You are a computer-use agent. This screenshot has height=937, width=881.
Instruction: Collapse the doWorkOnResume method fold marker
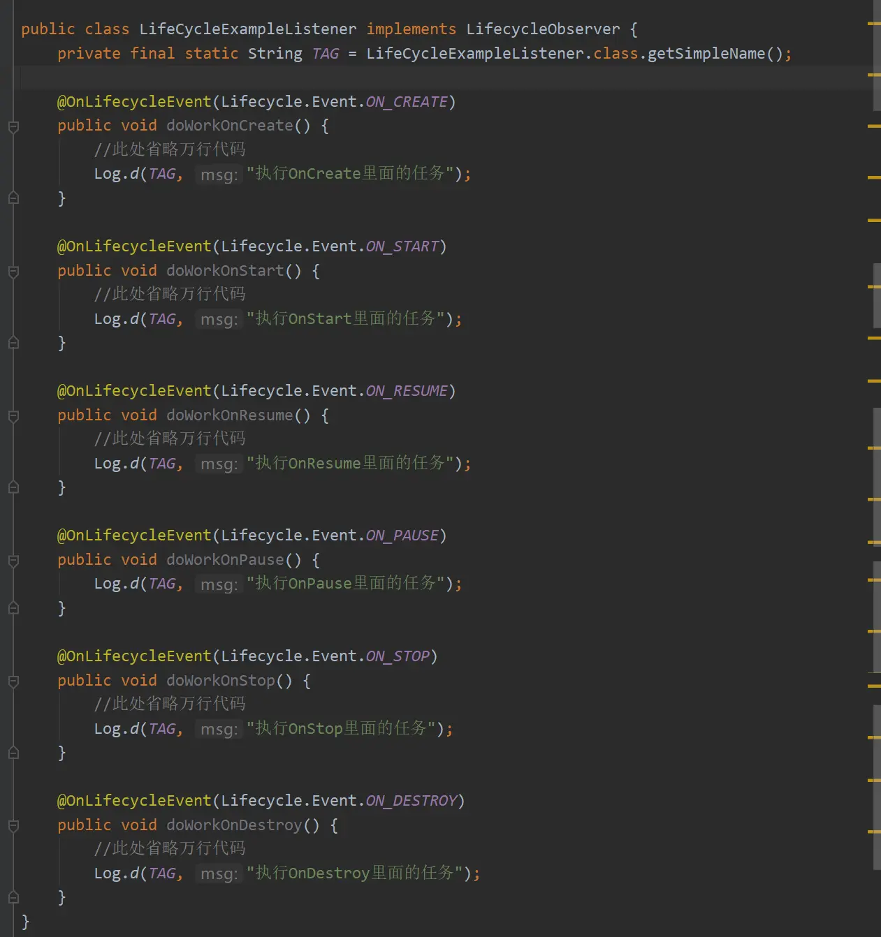coord(13,416)
